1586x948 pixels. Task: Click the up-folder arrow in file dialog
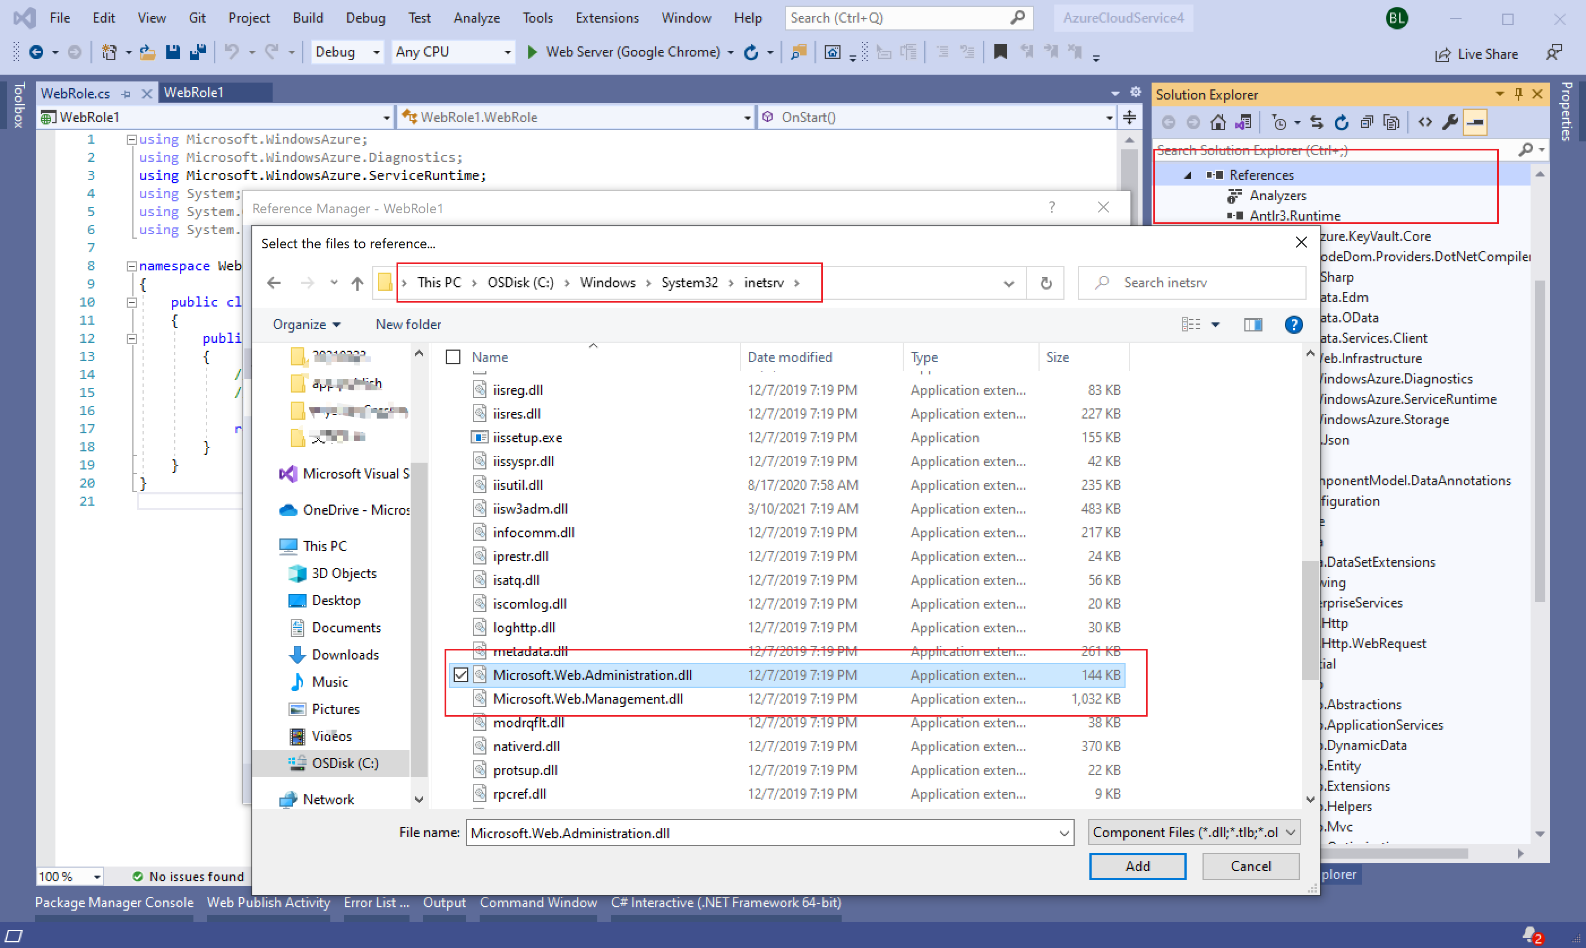(x=357, y=283)
